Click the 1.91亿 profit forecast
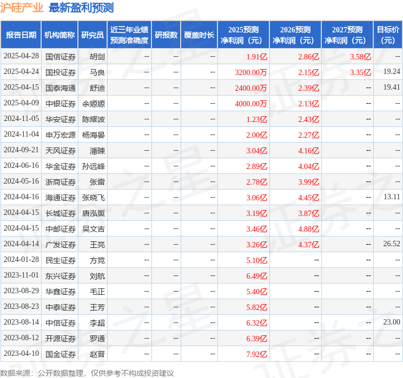This screenshot has height=378, width=403. click(x=257, y=57)
